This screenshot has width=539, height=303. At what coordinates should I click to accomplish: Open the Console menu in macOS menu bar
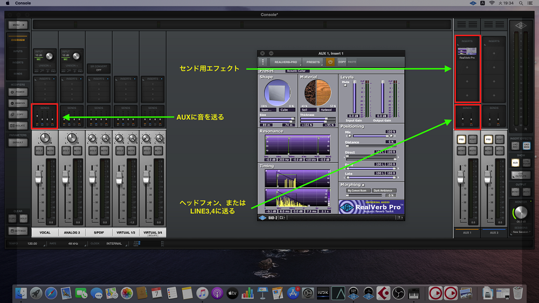pyautogui.click(x=23, y=3)
